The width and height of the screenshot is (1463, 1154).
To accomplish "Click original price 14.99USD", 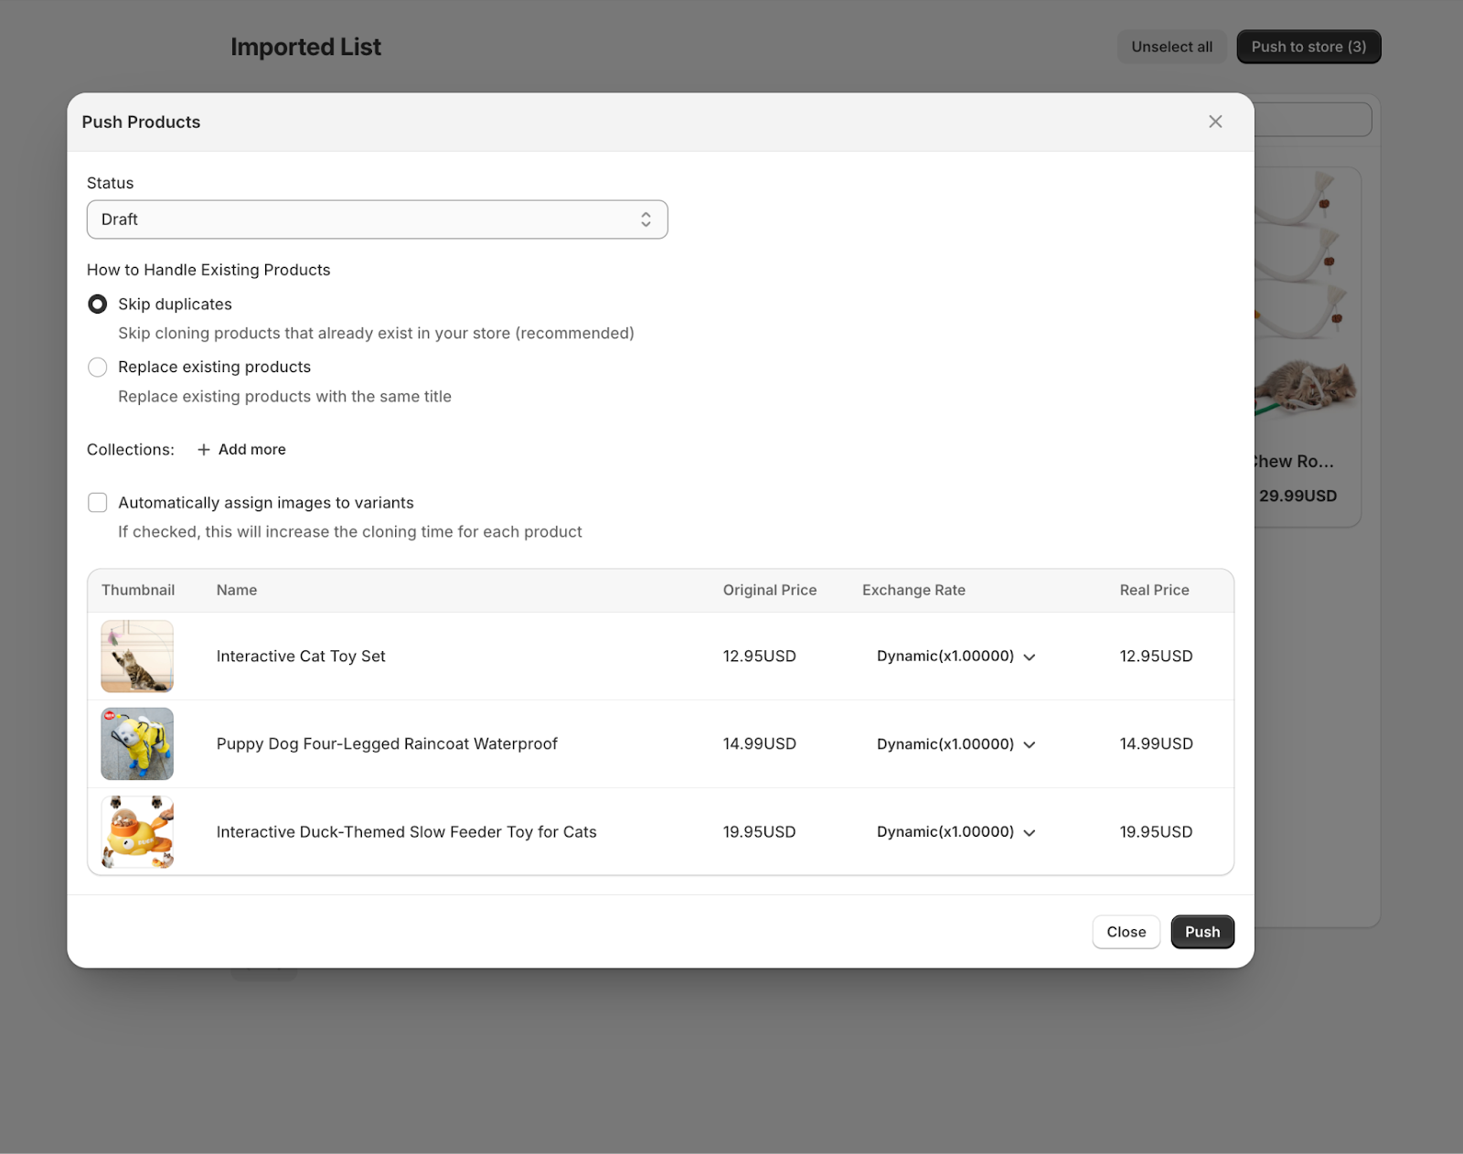I will click(760, 744).
